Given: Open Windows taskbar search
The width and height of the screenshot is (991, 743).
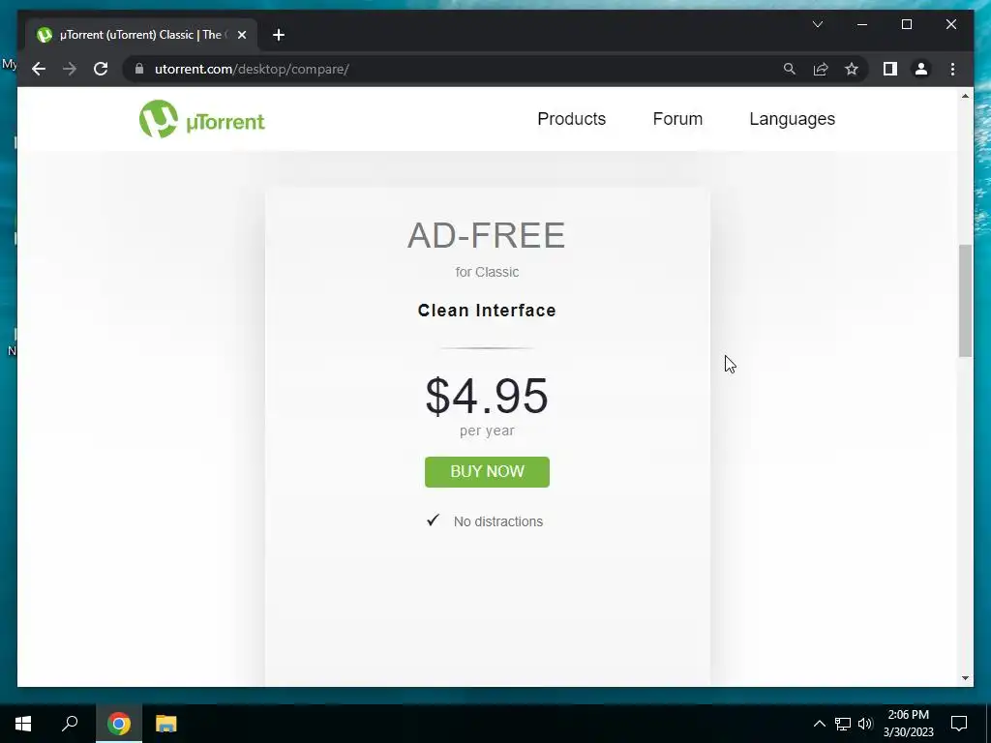Looking at the screenshot, I should tap(70, 724).
